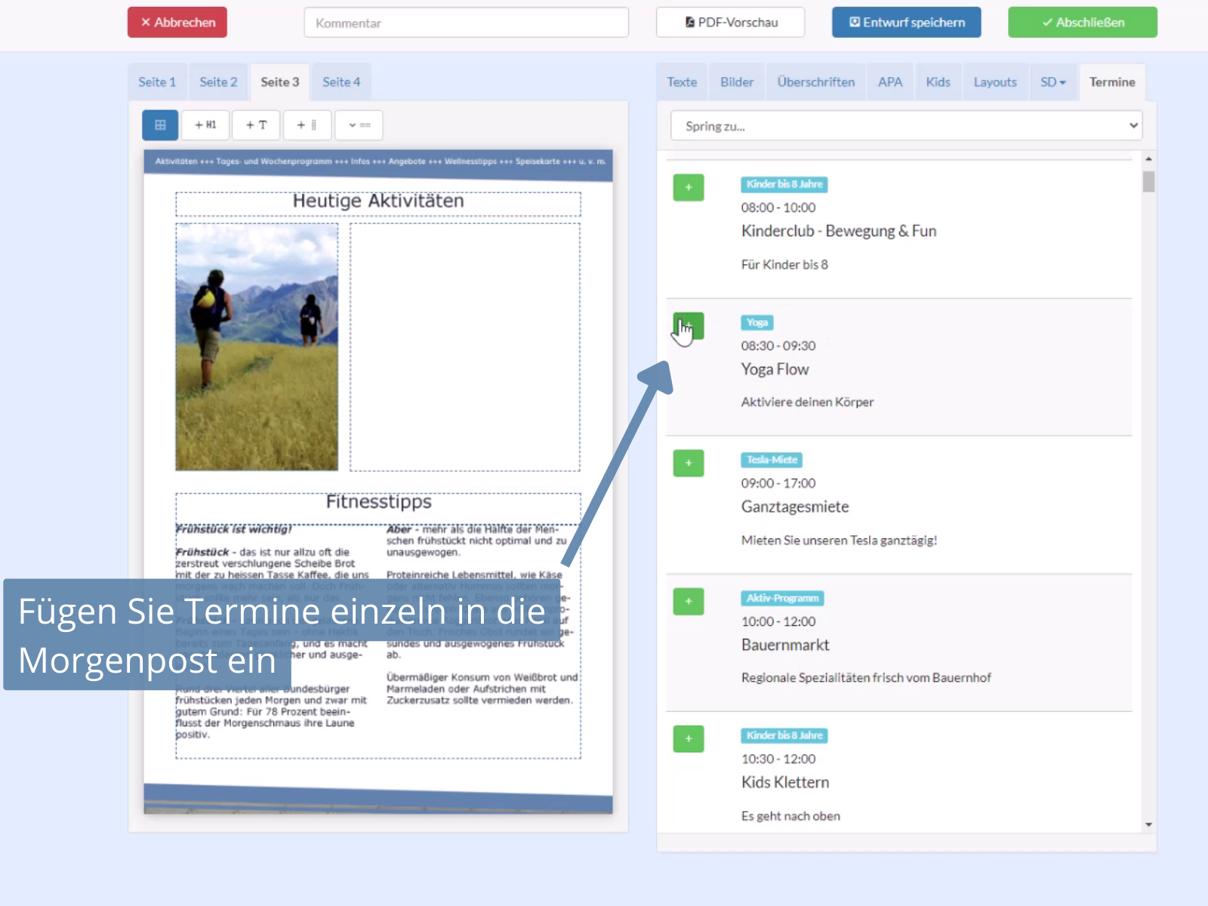The width and height of the screenshot is (1208, 906).
Task: Click the Abbrechen button
Action: coord(177,23)
